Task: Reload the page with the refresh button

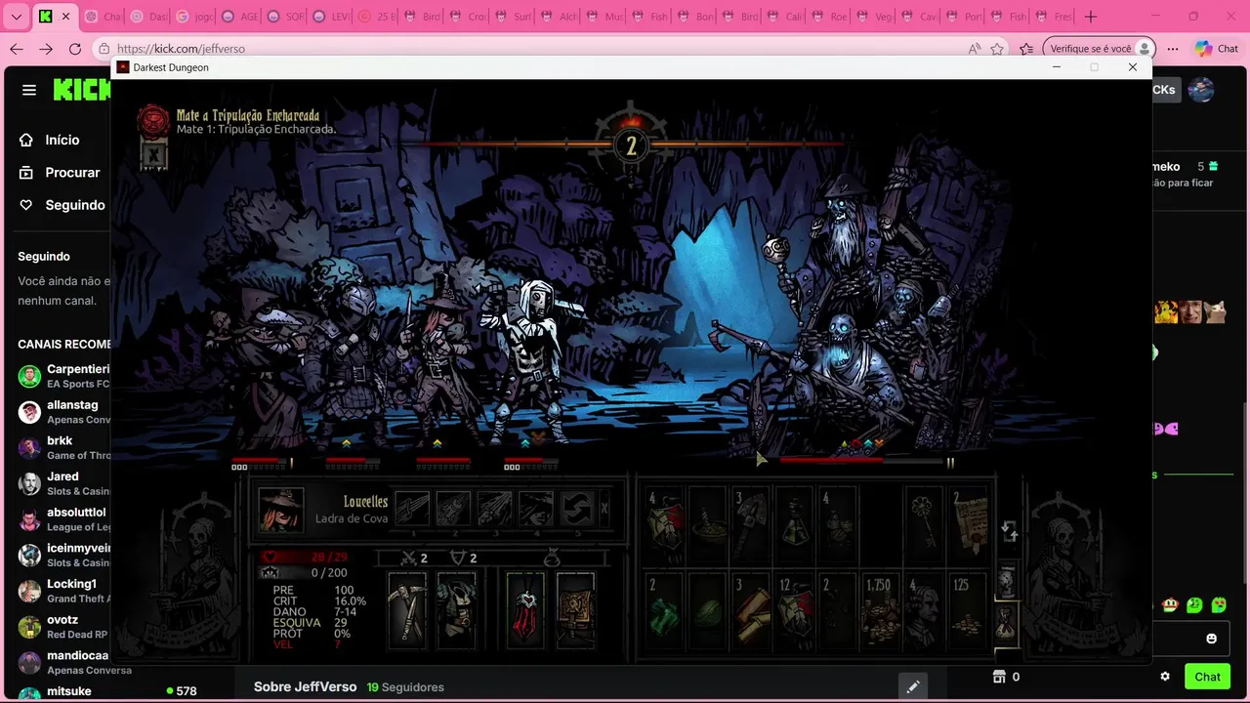Action: 75,49
